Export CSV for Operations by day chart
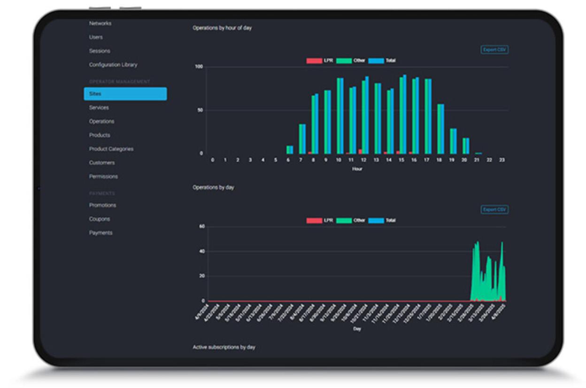586x388 pixels. coord(494,210)
